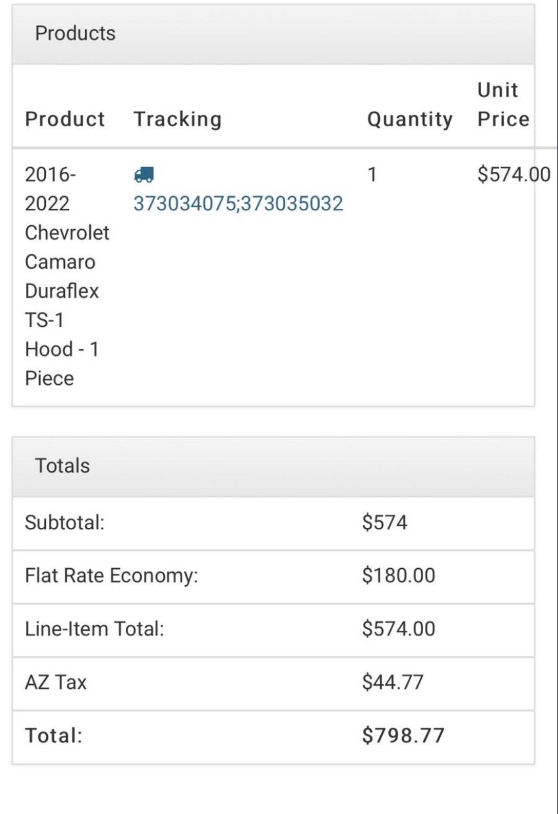Click the AZ Tax label
Screen dimensions: 558x814
click(56, 683)
